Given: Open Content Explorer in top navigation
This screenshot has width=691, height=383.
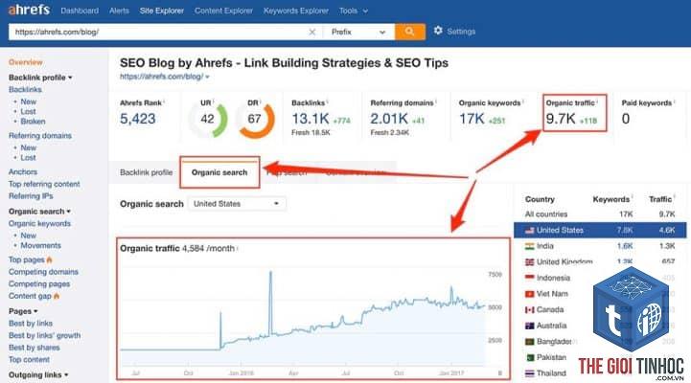Looking at the screenshot, I should point(224,11).
